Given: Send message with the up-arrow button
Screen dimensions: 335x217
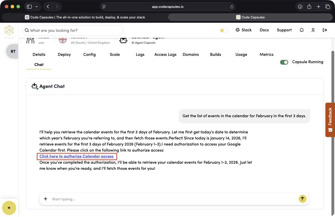Looking at the screenshot, I should click(x=302, y=199).
